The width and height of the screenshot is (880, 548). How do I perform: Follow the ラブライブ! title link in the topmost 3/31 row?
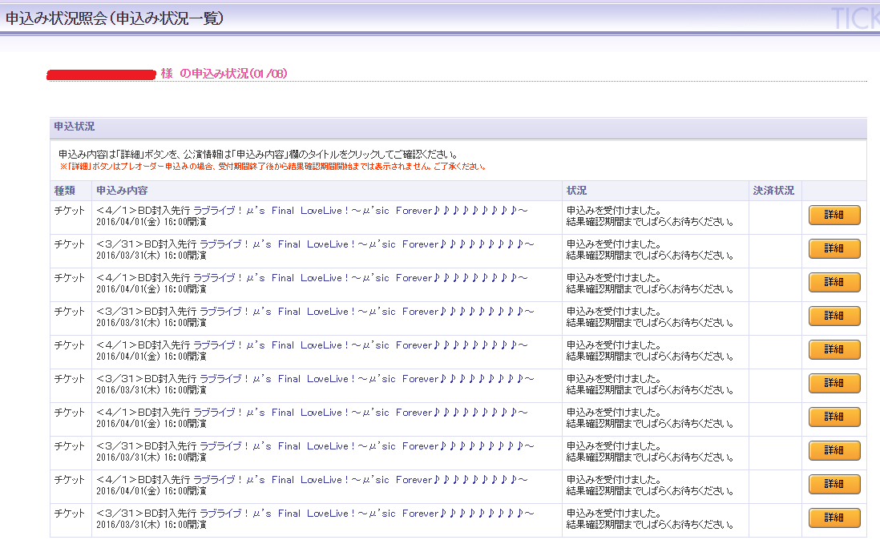tap(367, 244)
